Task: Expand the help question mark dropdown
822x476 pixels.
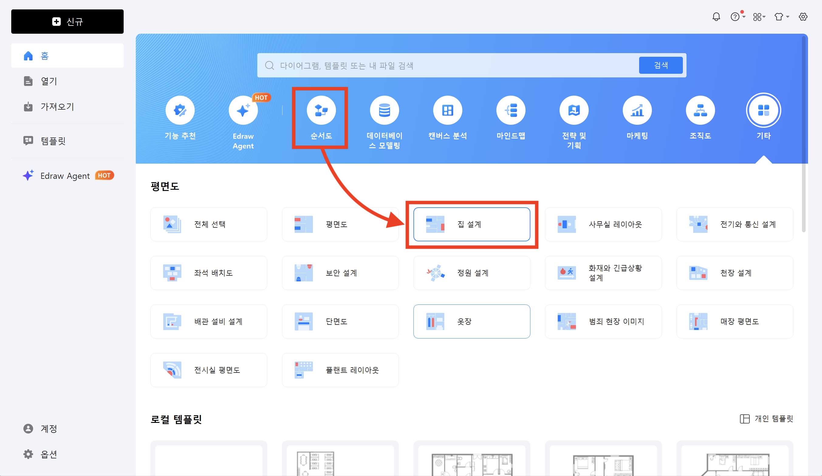Action: pos(737,17)
